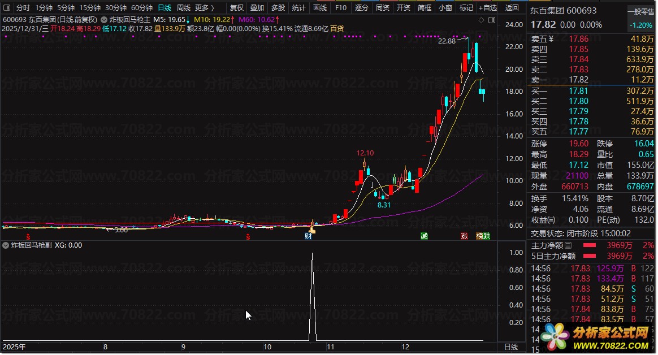Image resolution: width=658 pixels, height=355 pixels.
Task: Click the 一般零售 sector label
Action: 641,12
